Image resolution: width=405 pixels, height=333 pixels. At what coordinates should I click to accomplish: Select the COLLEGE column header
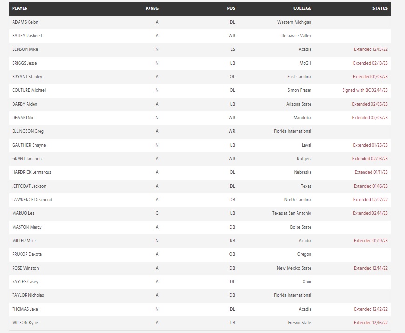(302, 8)
